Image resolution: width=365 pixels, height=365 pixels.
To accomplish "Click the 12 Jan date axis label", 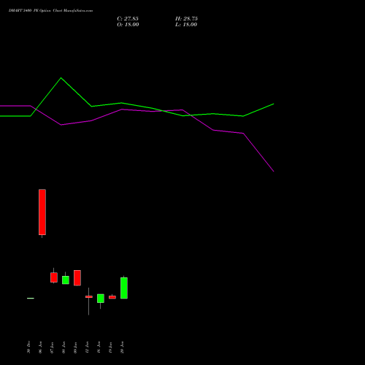I will tap(87, 347).
